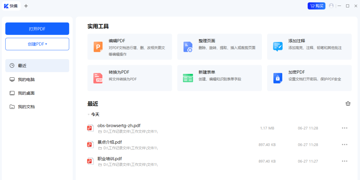The width and height of the screenshot is (360, 180).
Task: Click the 整理页面 blue page icon
Action: 188,47
